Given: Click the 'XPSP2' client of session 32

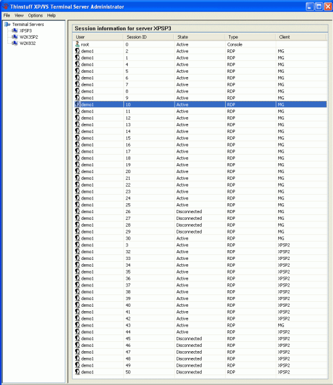Looking at the screenshot, I should (284, 252).
